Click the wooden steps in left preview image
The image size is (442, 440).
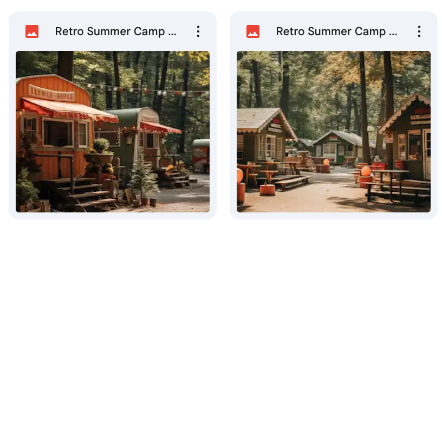click(84, 195)
